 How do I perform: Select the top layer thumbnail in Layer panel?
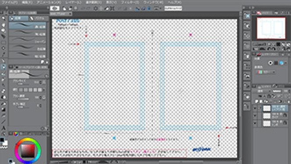click(x=267, y=108)
